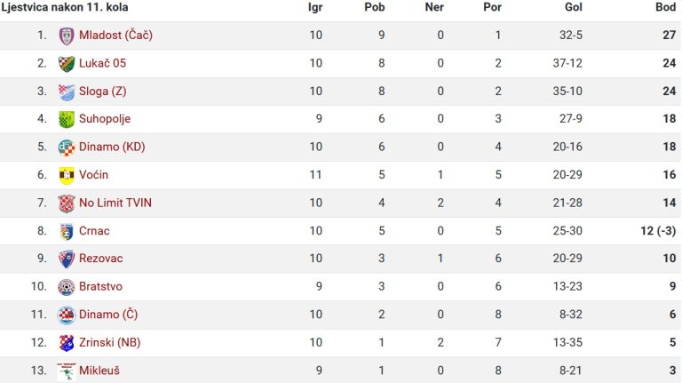Click the Bratstvo round crest icon
Image resolution: width=682 pixels, height=383 pixels.
66,287
